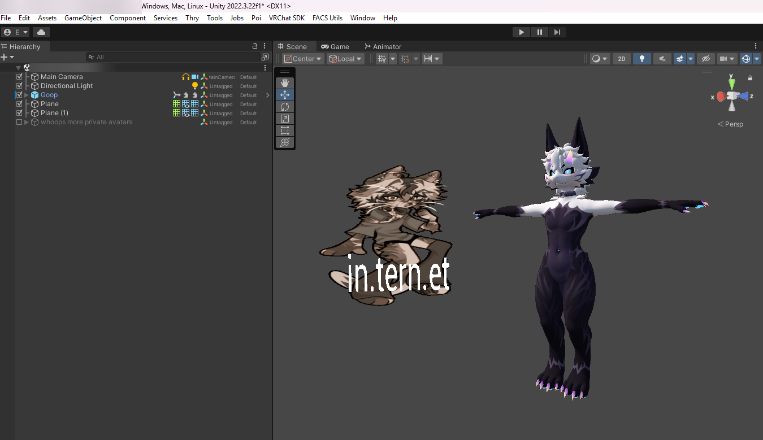Image resolution: width=763 pixels, height=440 pixels.
Task: Select the Scale tool
Action: pyautogui.click(x=285, y=119)
